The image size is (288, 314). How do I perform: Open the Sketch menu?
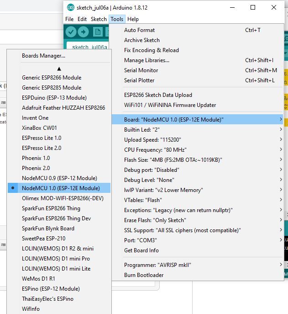pos(99,19)
